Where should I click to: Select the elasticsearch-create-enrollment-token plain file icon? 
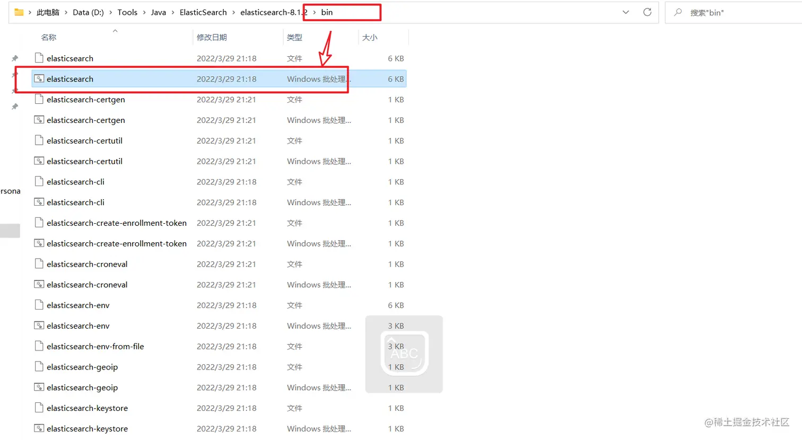tap(39, 223)
